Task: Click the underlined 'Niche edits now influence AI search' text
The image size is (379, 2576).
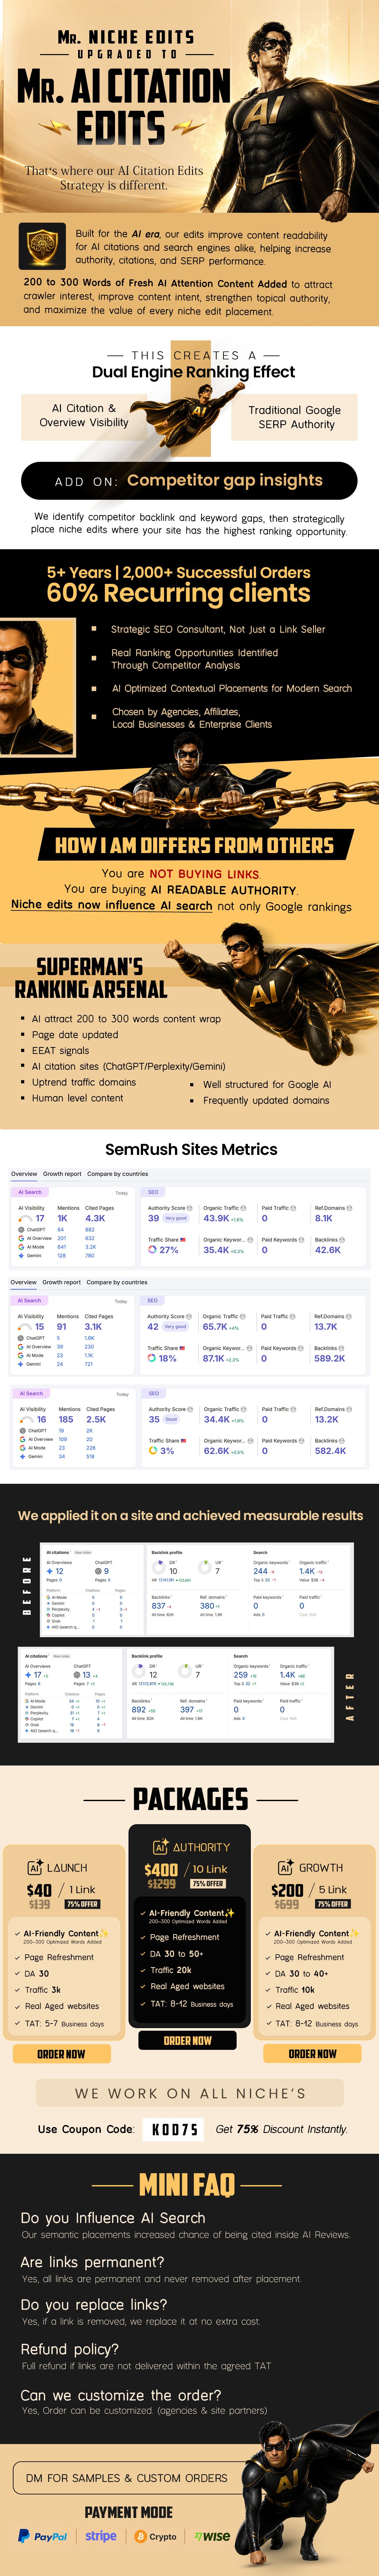Action: pos(112,905)
